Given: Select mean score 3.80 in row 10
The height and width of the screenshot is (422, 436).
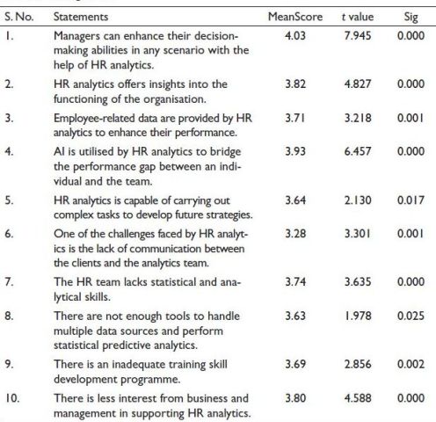Looking at the screenshot, I should [x=295, y=398].
